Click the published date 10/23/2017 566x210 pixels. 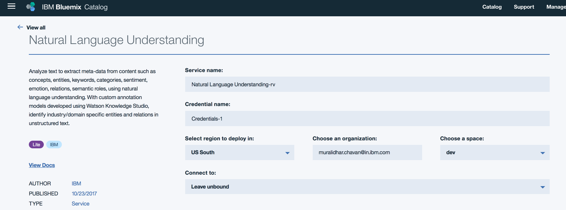click(84, 194)
